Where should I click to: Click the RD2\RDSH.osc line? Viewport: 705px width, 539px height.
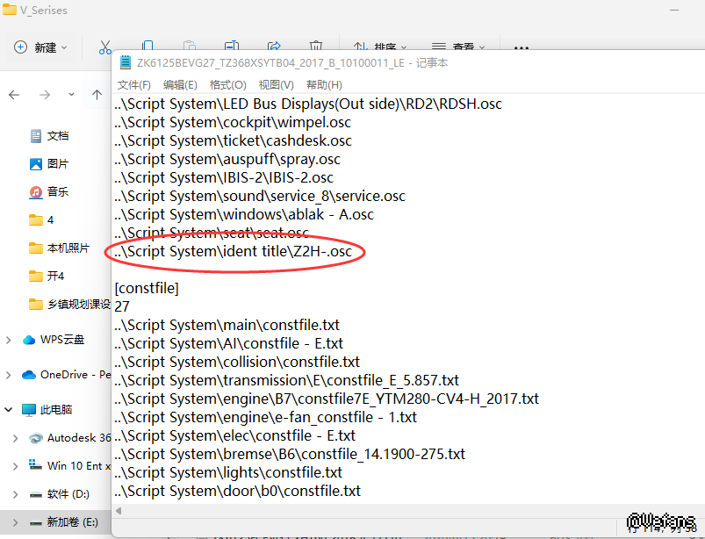pyautogui.click(x=308, y=104)
